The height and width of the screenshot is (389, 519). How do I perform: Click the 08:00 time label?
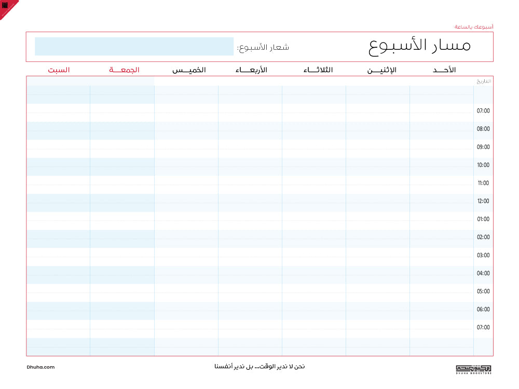coord(483,129)
